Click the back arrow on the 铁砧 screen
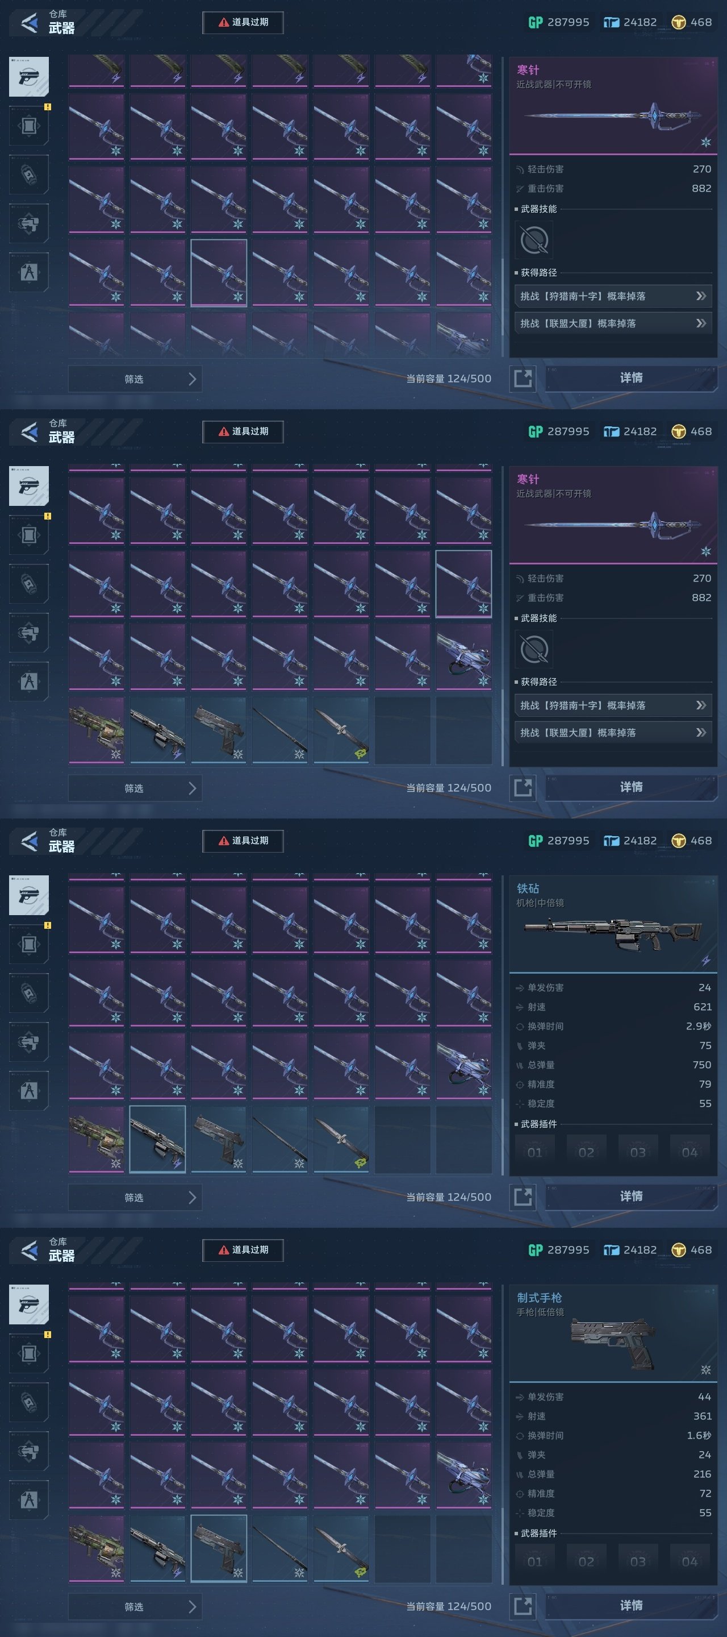This screenshot has width=727, height=1637. (28, 841)
